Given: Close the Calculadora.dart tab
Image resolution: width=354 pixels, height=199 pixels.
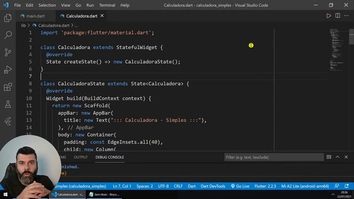Looking at the screenshot, I should coord(102,16).
